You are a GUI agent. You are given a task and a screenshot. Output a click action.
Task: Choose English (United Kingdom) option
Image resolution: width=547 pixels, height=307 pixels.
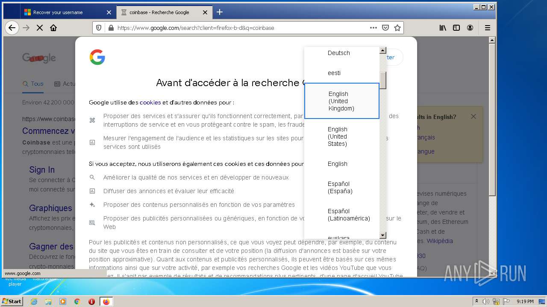(x=342, y=101)
